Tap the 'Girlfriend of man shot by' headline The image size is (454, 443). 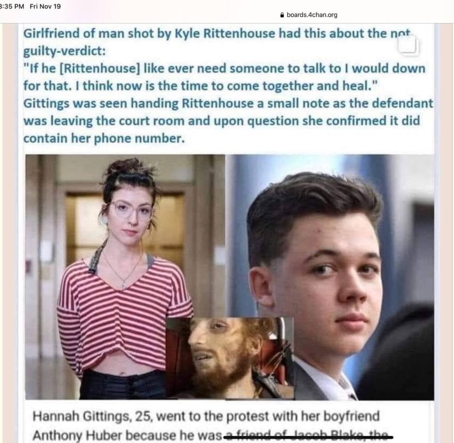(217, 34)
